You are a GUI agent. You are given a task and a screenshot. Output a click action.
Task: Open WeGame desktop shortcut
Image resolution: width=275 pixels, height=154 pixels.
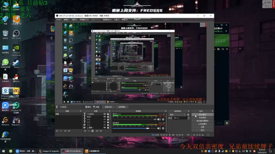5,121
